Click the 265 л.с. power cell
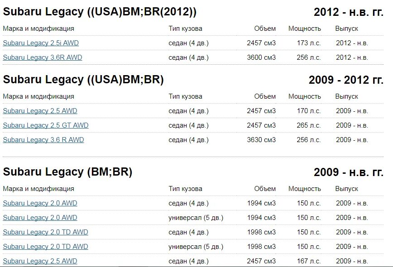 pyautogui.click(x=308, y=125)
